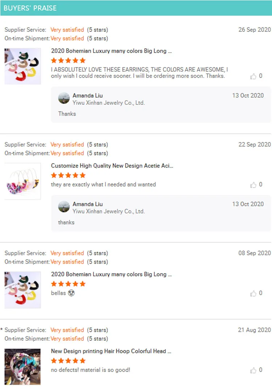Open the acetate hoop earrings thumbnail

(22, 181)
